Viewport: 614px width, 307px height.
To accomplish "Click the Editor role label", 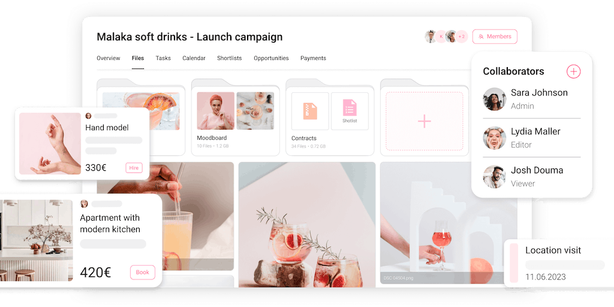I will click(521, 145).
